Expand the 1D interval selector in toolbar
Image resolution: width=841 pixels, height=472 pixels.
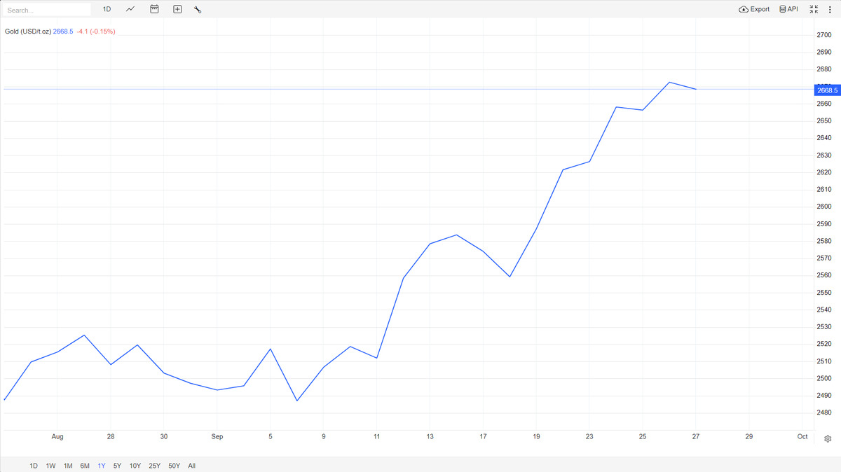click(x=107, y=9)
